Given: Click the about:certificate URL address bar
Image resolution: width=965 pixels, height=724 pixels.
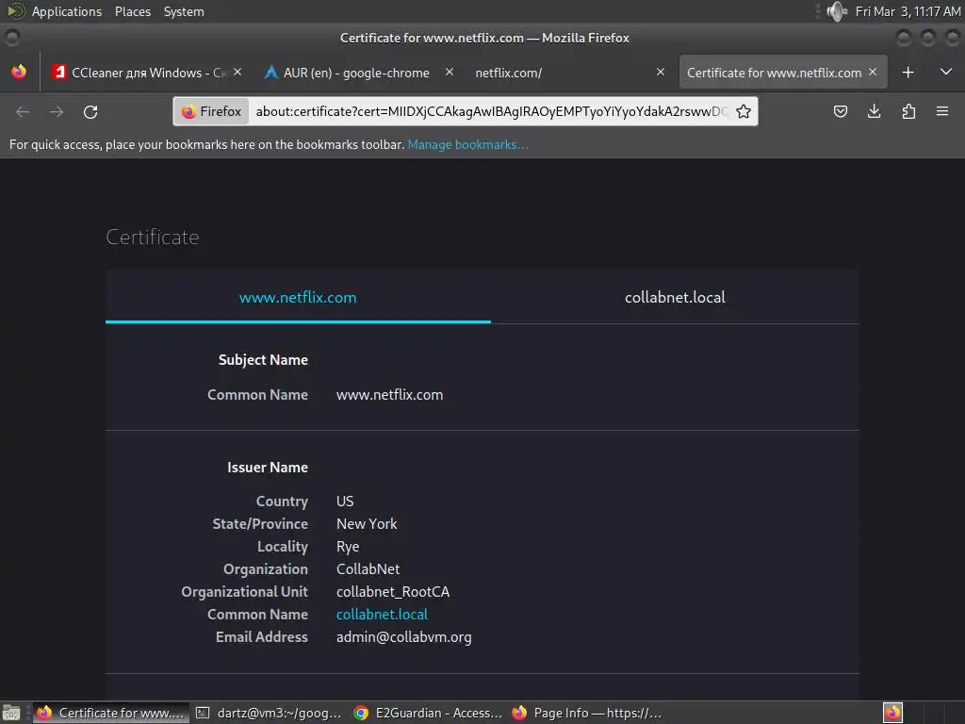Looking at the screenshot, I should tap(491, 111).
